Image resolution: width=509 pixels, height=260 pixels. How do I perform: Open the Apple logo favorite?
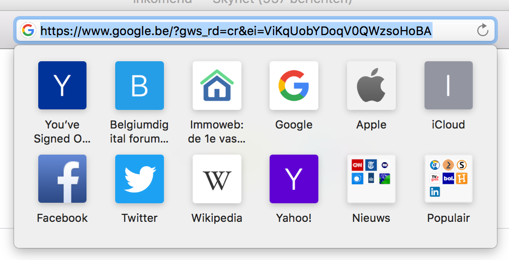(x=371, y=85)
